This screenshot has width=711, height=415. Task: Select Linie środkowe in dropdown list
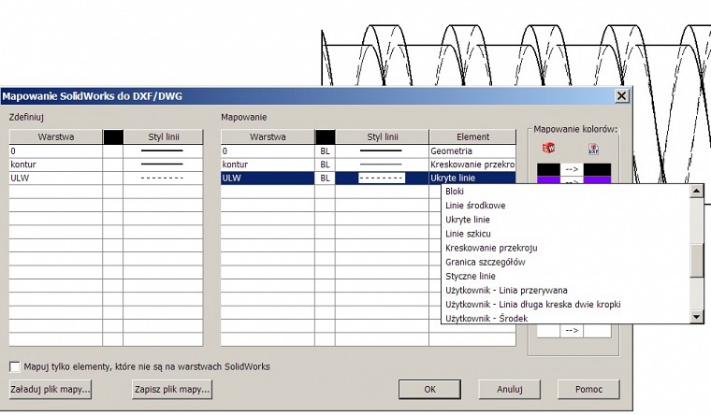point(475,206)
